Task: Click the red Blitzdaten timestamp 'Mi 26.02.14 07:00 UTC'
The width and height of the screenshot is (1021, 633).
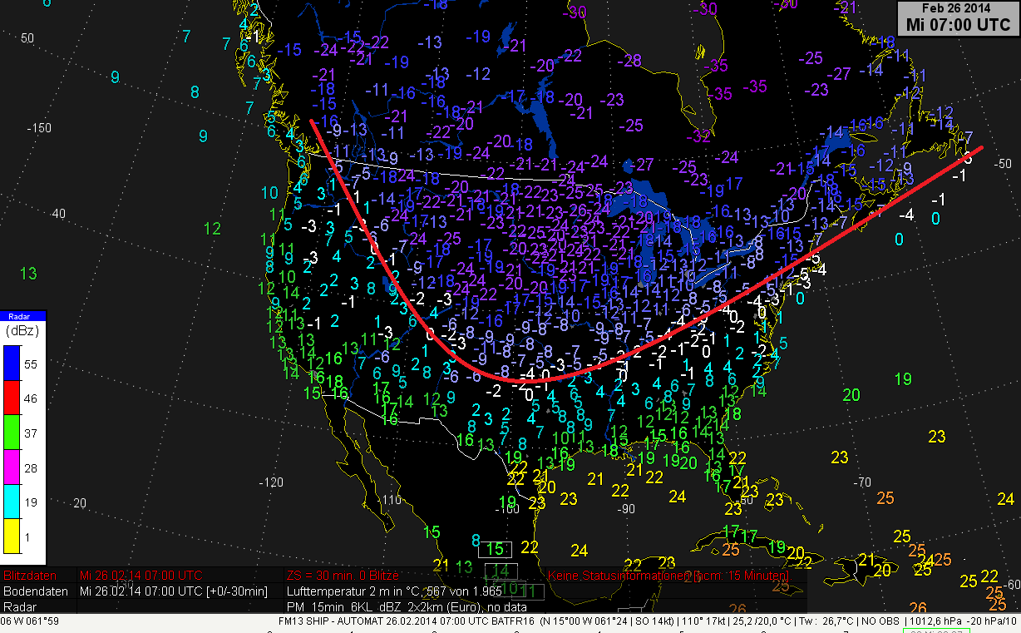Action: 141,576
